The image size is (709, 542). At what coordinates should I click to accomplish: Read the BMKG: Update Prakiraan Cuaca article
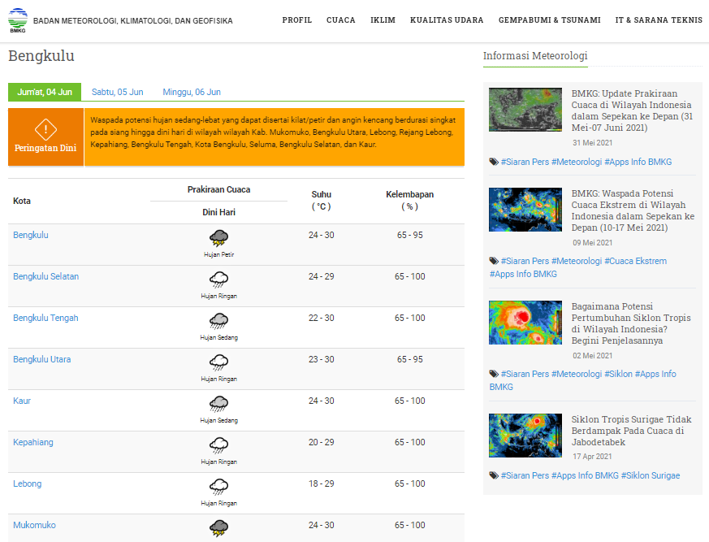click(632, 111)
